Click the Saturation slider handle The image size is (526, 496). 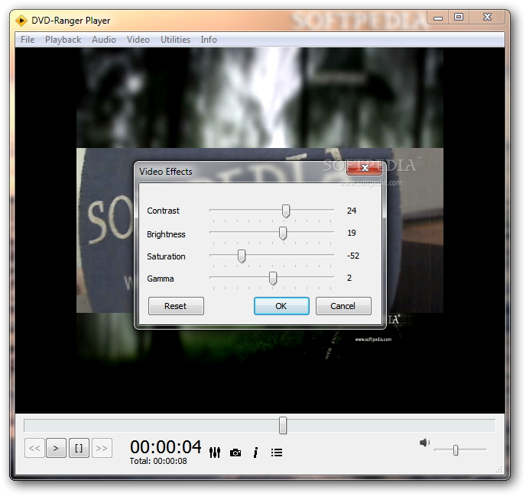pyautogui.click(x=242, y=256)
